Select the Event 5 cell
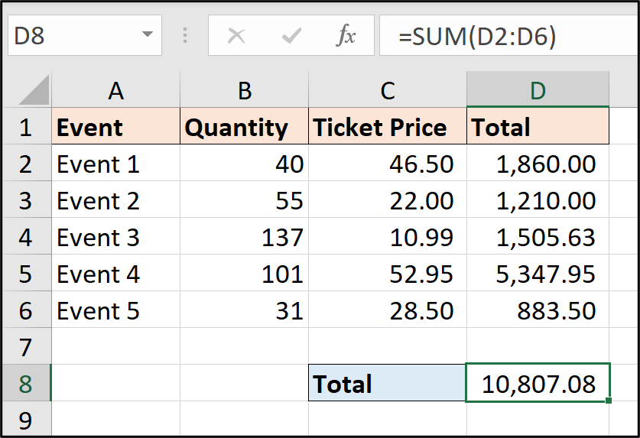This screenshot has width=640, height=438. (x=116, y=310)
